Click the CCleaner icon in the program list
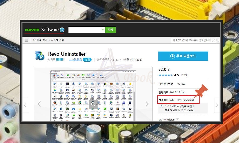The height and width of the screenshot is (143, 239). pos(92,91)
